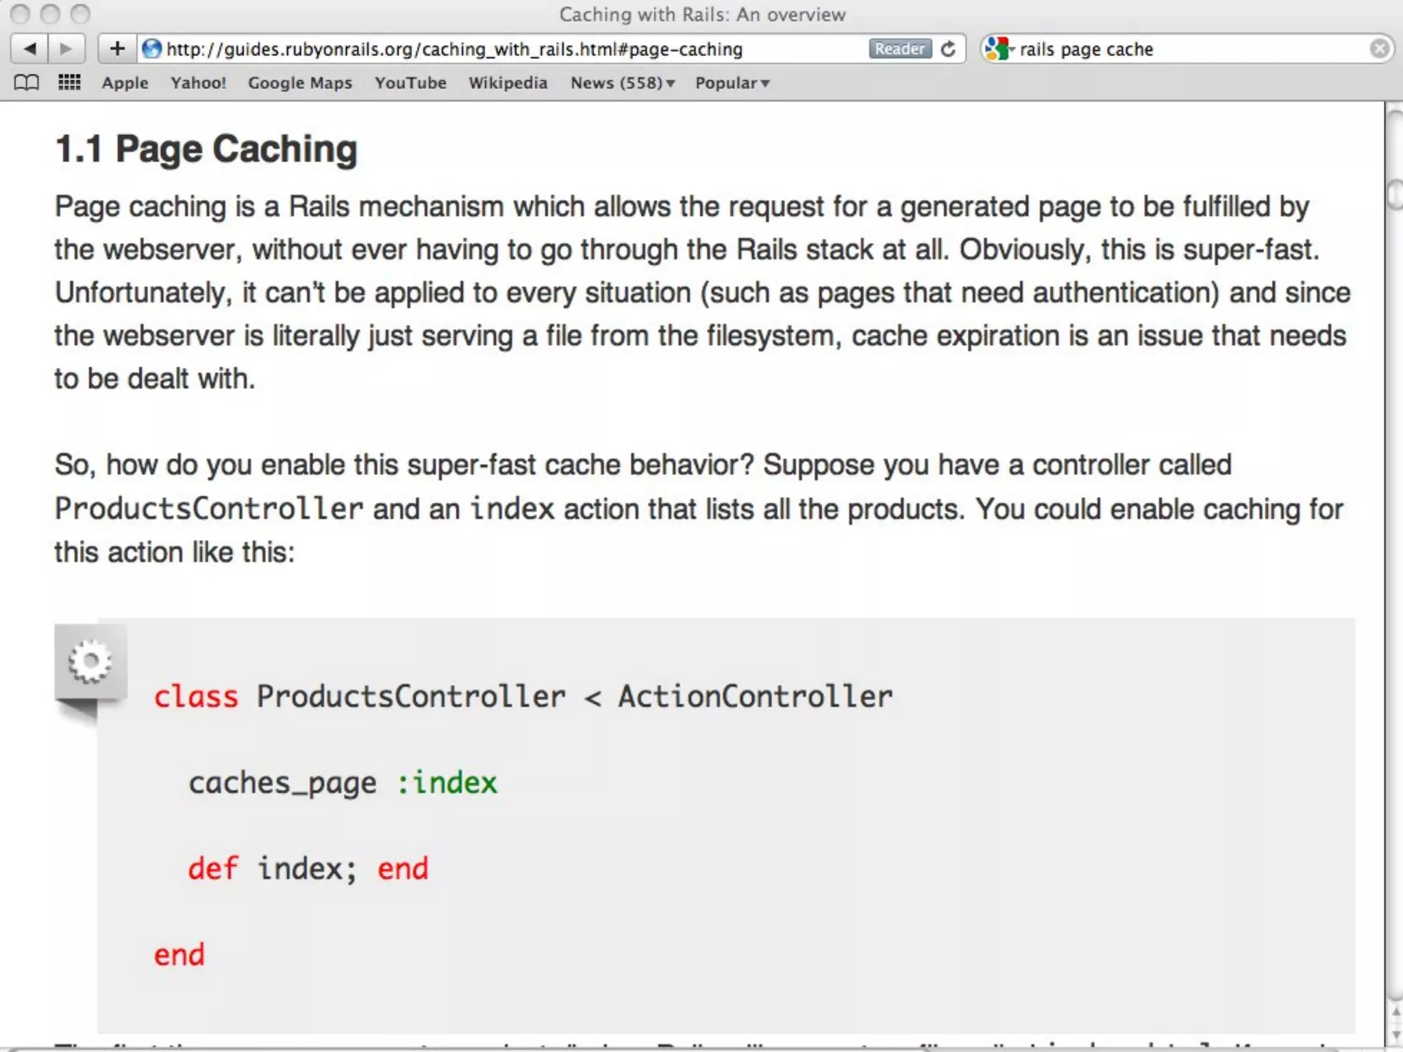Click the vertical scrollbar down arrow

click(1395, 1034)
